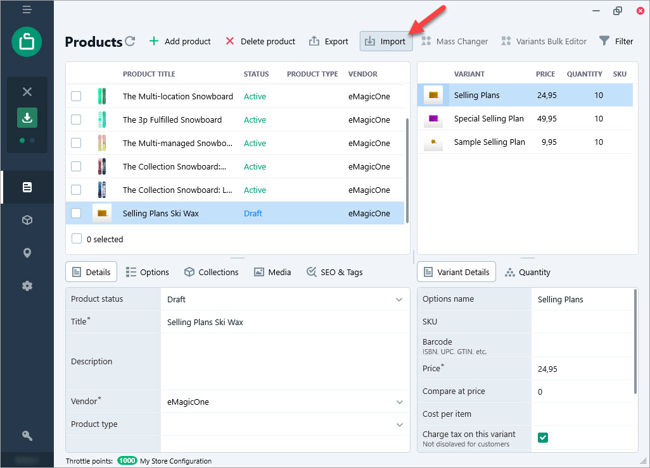Select Sample Selling Plan variant thumbnail
The height and width of the screenshot is (468, 650).
coord(433,142)
